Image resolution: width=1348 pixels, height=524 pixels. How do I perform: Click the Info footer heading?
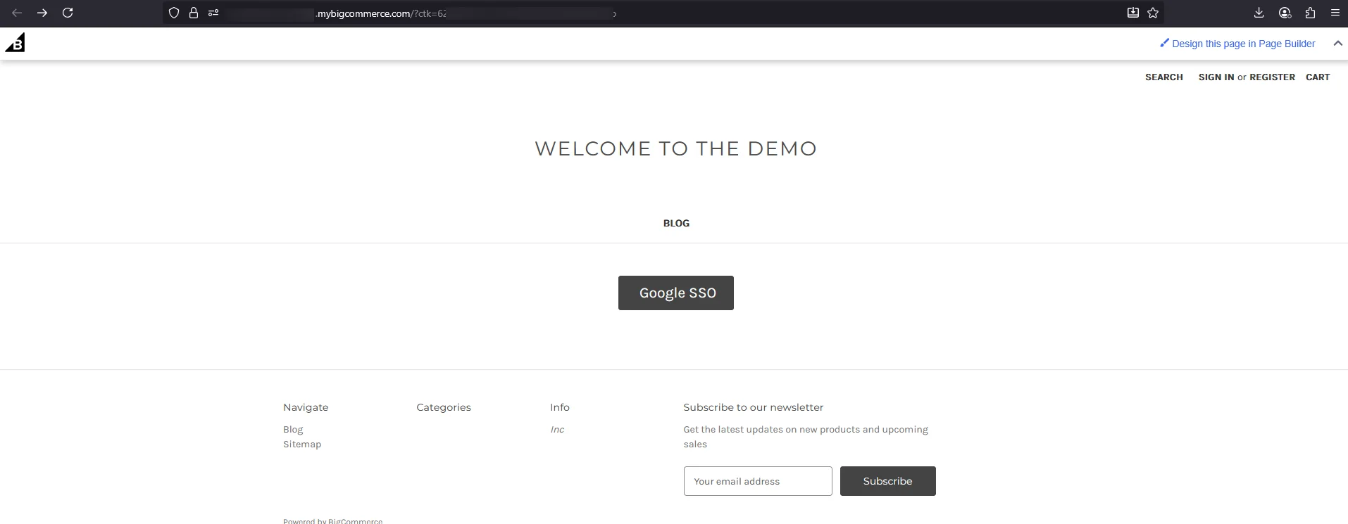pyautogui.click(x=560, y=407)
